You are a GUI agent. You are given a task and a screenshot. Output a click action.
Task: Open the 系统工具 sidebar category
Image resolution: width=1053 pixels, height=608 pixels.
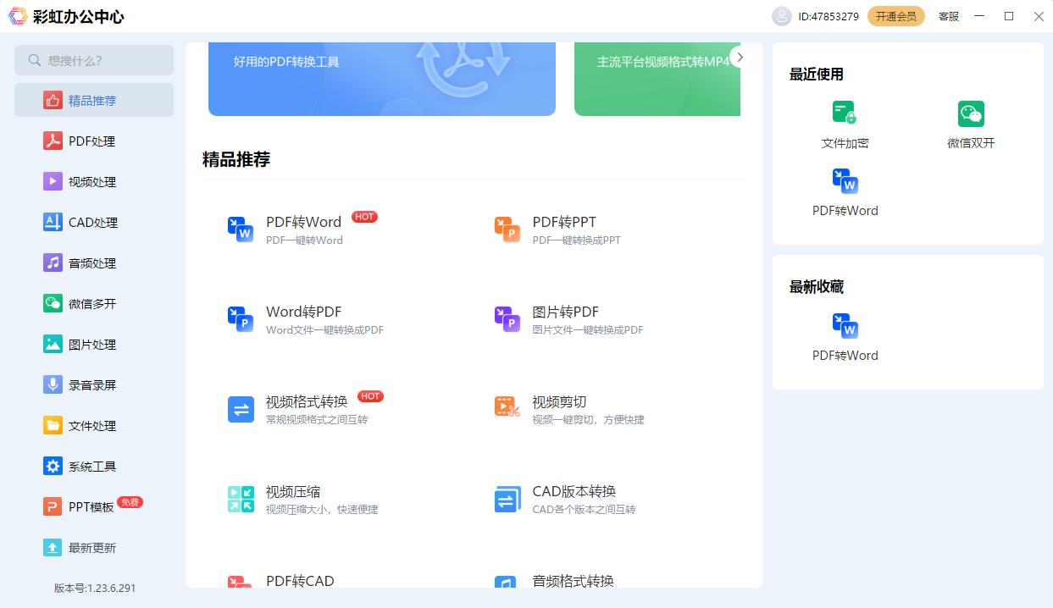[x=93, y=466]
